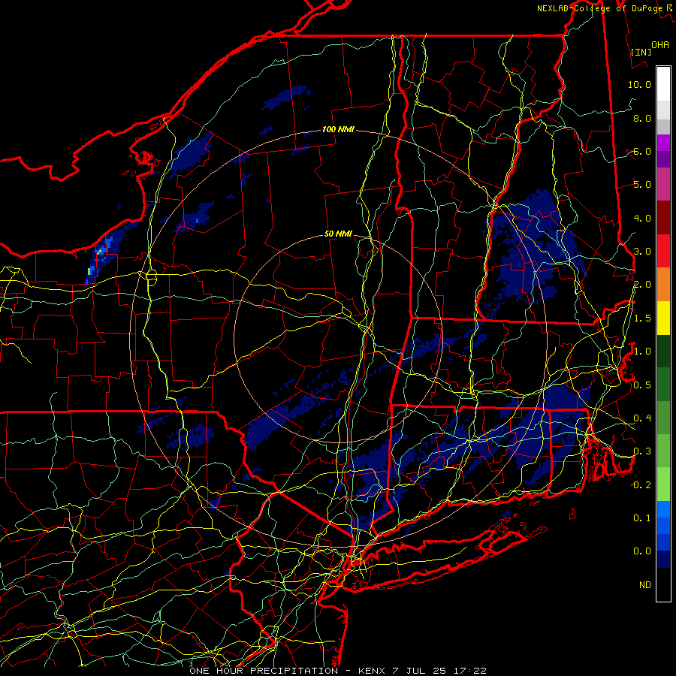Screen dimensions: 676x676
Task: Click the OHA product label above the legend
Action: coord(660,44)
